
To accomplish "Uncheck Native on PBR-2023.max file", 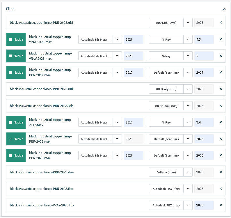I will [x=11, y=139].
